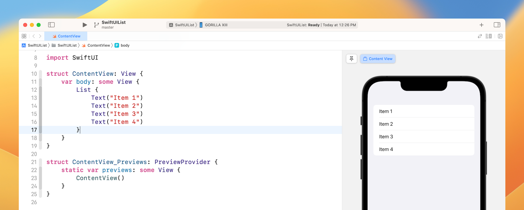Pin the canvas preview
Viewport: 524px width, 210px height.
click(352, 59)
